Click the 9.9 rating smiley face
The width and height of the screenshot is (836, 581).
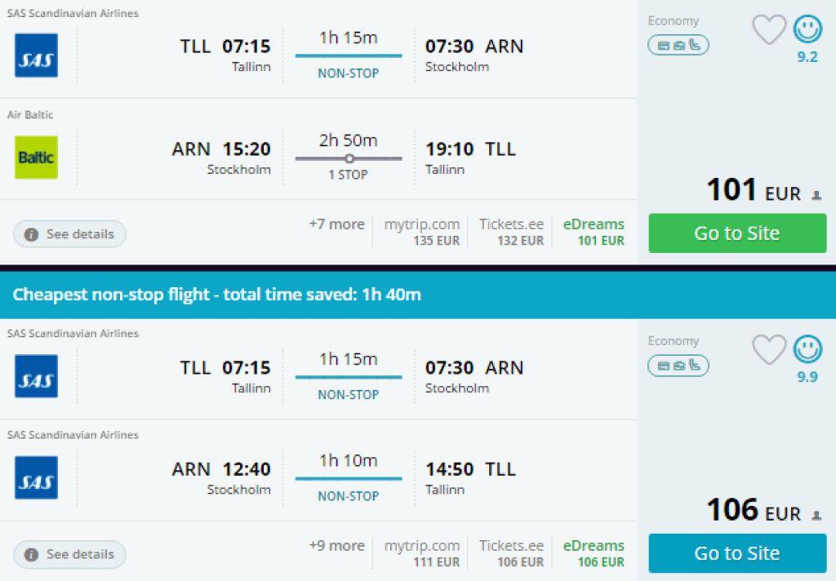click(807, 350)
